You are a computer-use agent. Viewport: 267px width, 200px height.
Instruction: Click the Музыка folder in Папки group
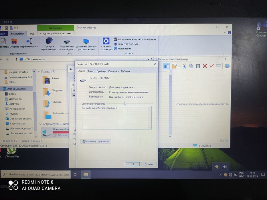(52, 103)
